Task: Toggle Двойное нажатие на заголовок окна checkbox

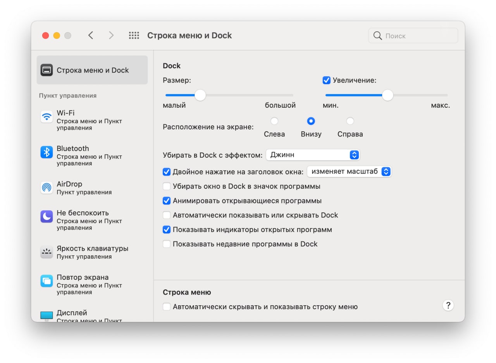Action: [x=167, y=172]
